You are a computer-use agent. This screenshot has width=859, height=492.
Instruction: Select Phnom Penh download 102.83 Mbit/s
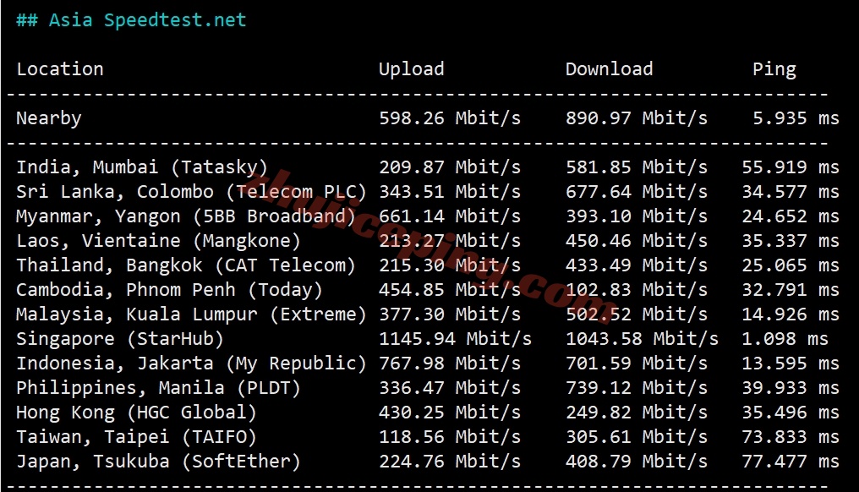click(x=637, y=290)
